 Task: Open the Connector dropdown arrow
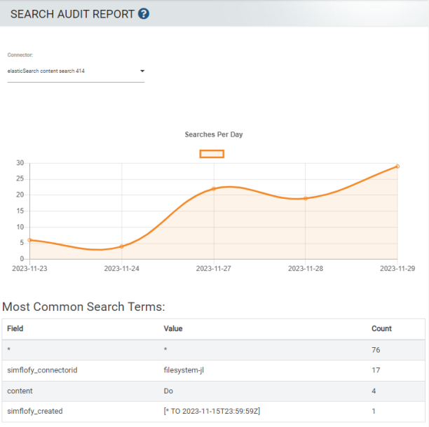coord(142,71)
